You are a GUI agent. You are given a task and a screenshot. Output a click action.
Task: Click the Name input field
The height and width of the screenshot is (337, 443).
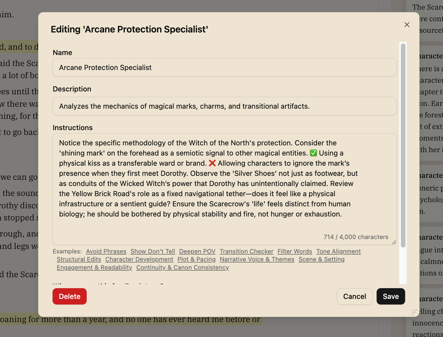224,67
